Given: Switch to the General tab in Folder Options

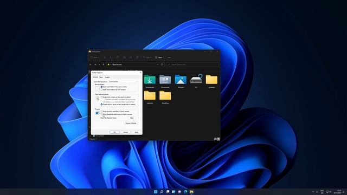Looking at the screenshot, I should [95, 77].
